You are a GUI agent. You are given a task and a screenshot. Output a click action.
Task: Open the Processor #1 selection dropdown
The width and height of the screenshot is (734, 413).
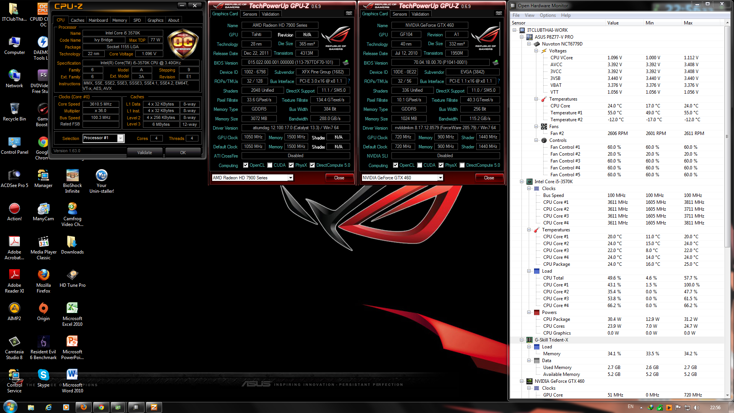pyautogui.click(x=120, y=138)
